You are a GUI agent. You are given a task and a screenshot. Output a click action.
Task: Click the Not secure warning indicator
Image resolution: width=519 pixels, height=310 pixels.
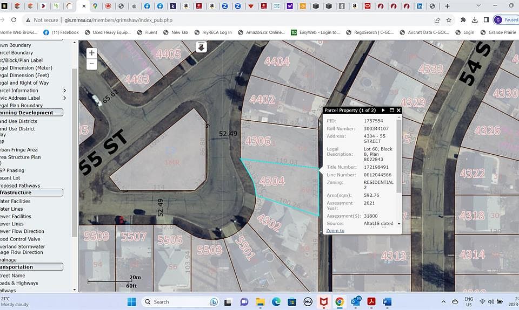point(42,20)
